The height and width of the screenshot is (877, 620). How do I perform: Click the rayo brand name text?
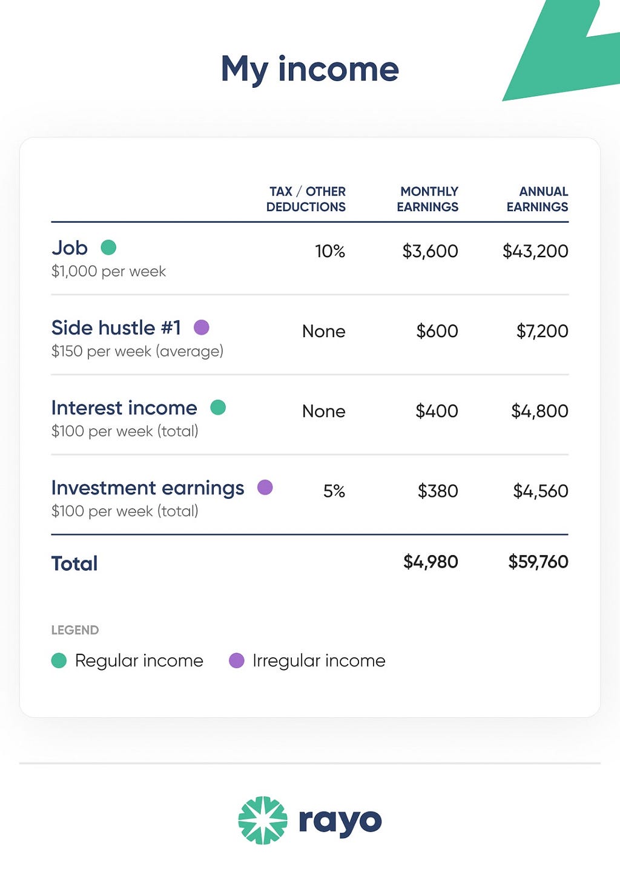[x=340, y=822]
